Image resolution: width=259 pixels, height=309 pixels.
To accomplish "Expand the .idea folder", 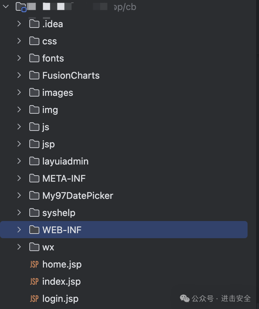I will (19, 24).
